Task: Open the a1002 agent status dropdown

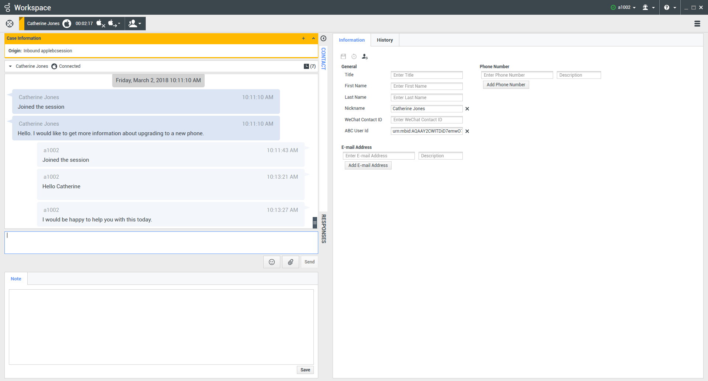Action: tap(624, 7)
